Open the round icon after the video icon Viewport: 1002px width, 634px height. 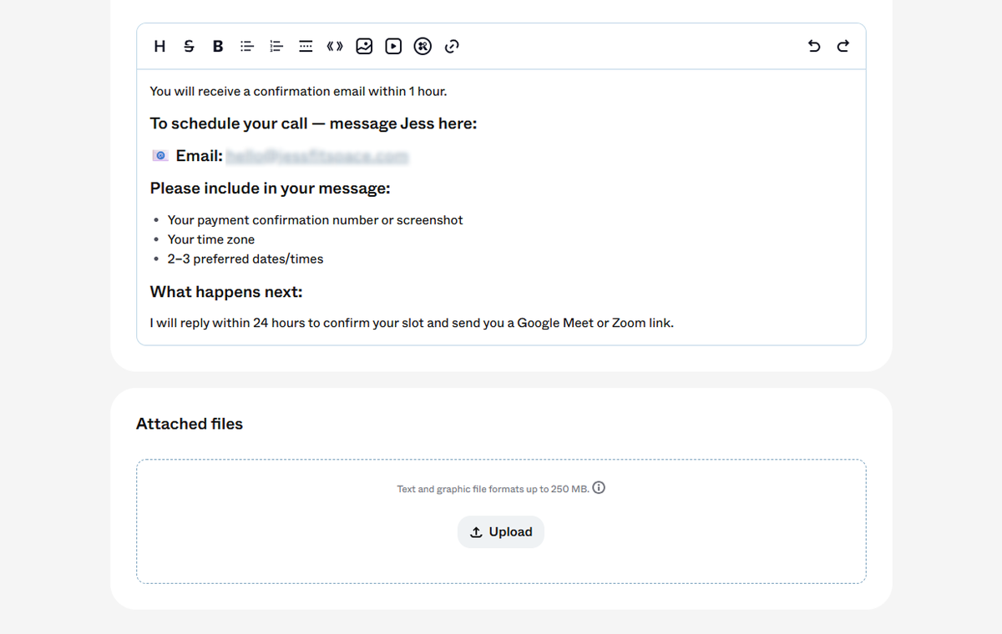(x=423, y=47)
